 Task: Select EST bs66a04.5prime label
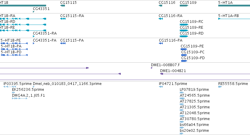coord(194,125)
